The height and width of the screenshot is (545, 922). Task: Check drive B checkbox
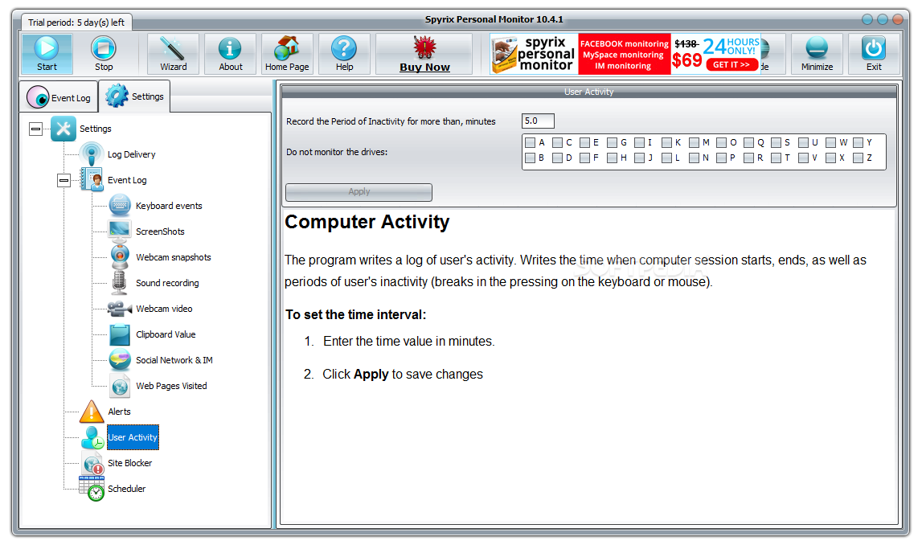tap(530, 158)
